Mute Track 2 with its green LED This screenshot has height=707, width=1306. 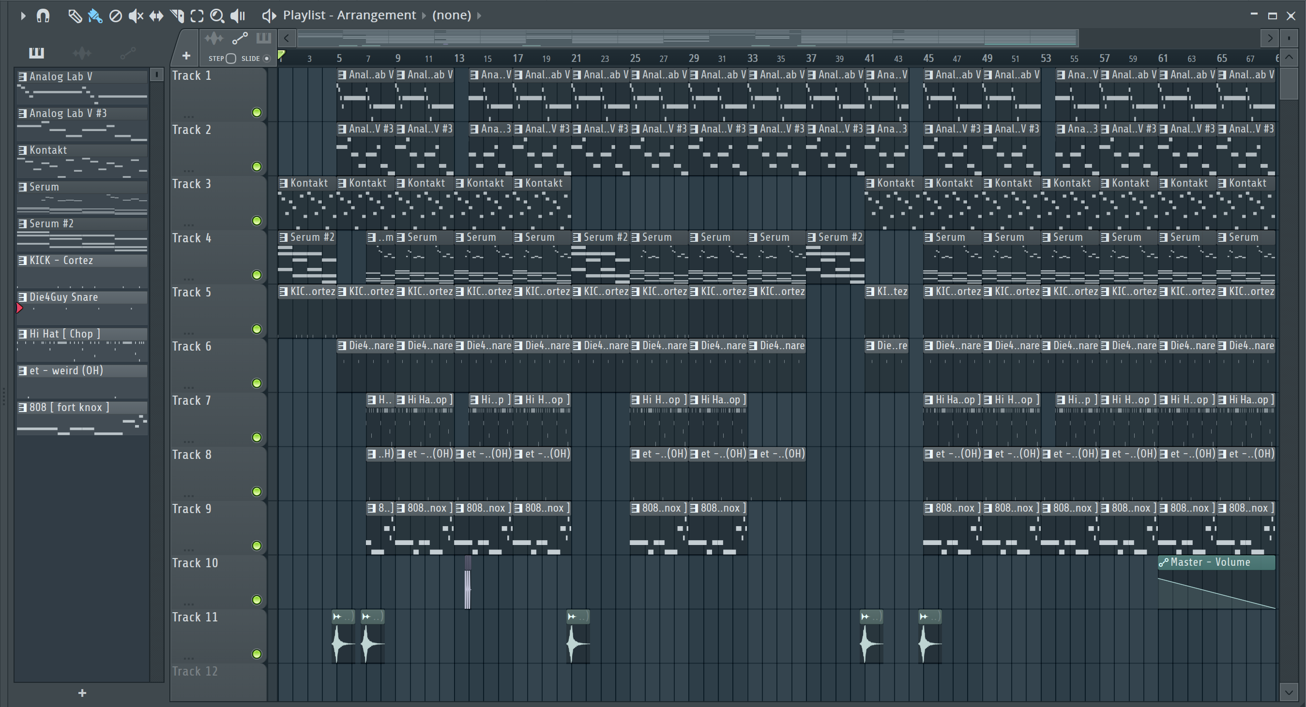point(257,167)
